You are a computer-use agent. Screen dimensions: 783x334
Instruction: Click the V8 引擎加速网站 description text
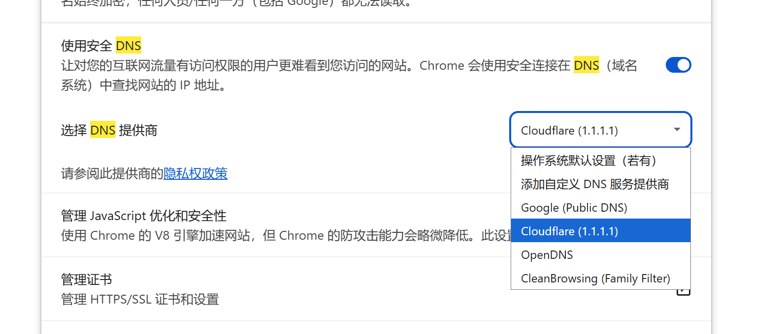coord(203,235)
